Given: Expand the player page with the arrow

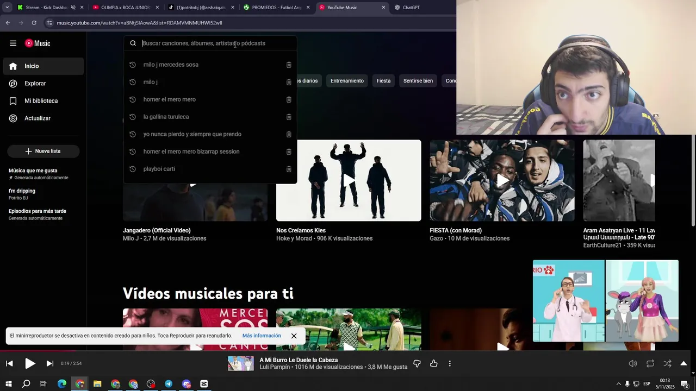Looking at the screenshot, I should (683, 363).
